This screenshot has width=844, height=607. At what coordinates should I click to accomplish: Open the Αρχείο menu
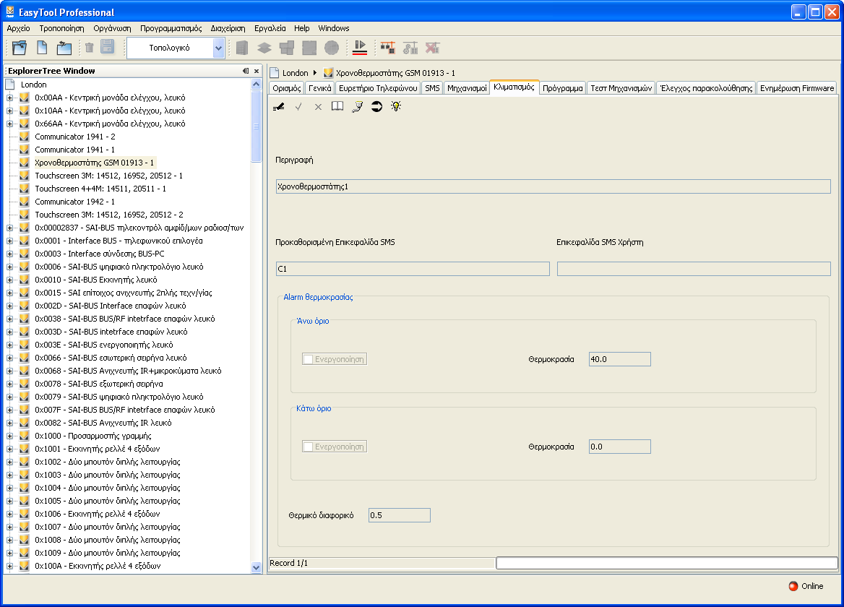(18, 28)
